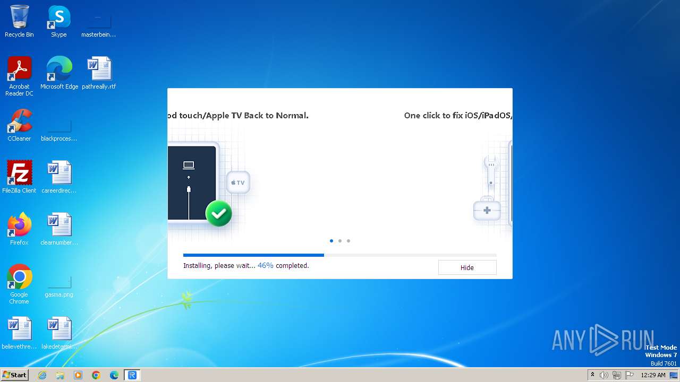The image size is (680, 382).
Task: Select the blackproces... desktop file
Action: pyautogui.click(x=59, y=129)
